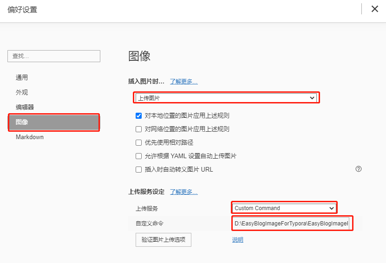Click the 插入图片时 section title
386x263 pixels.
(x=146, y=81)
